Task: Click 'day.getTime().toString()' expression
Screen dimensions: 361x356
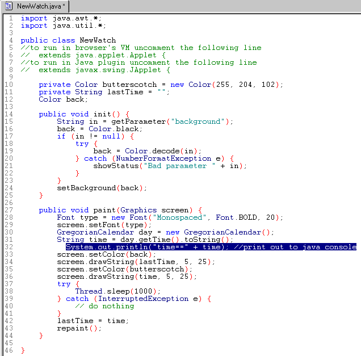Action: (x=174, y=240)
